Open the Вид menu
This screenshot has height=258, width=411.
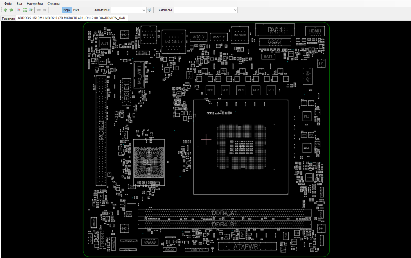point(19,4)
